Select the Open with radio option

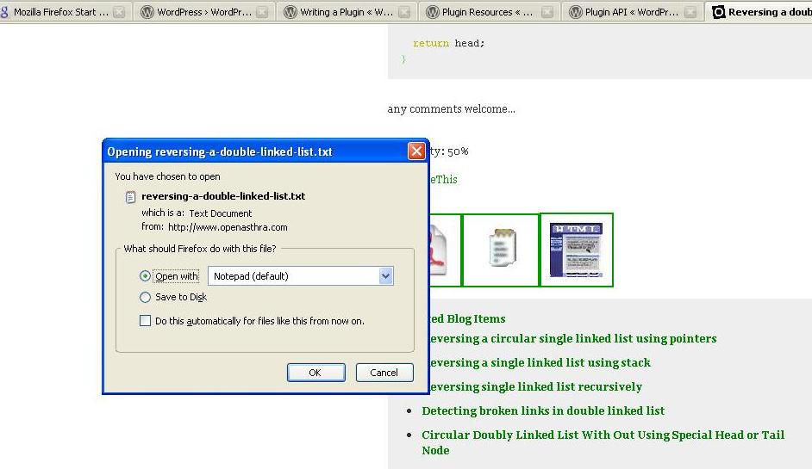click(145, 276)
